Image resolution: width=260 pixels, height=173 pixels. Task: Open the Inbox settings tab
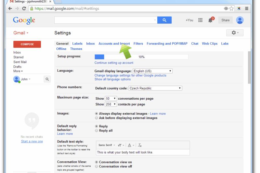click(90, 43)
